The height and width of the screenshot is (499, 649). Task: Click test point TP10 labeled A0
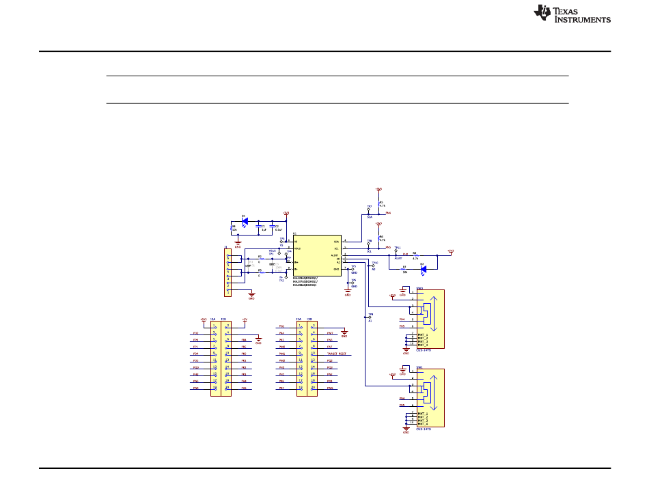point(373,265)
